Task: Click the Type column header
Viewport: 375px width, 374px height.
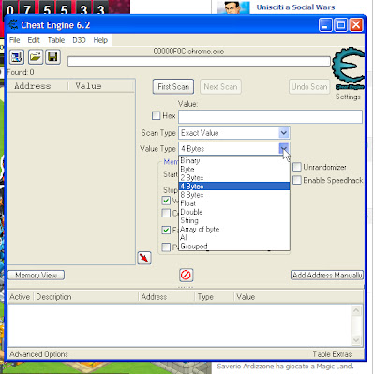Action: 214,297
